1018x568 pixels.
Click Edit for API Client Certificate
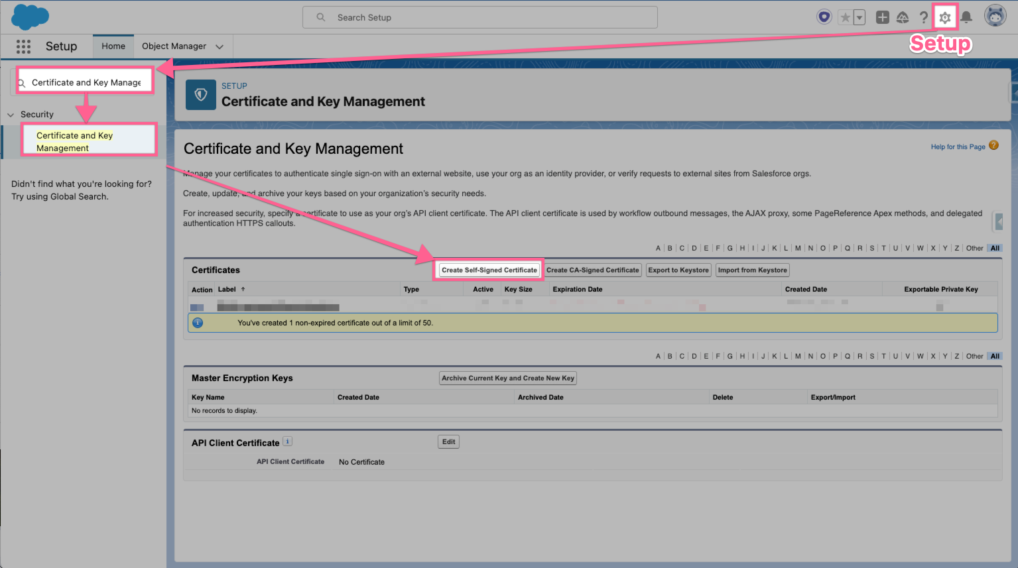[x=448, y=441]
